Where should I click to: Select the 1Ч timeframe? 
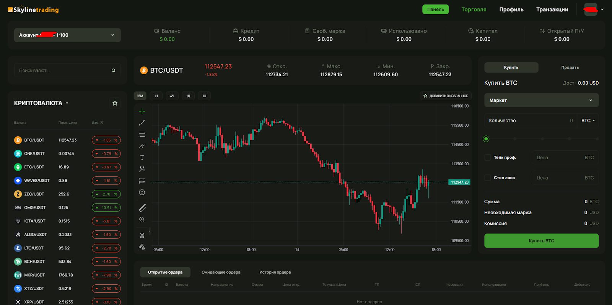[156, 96]
